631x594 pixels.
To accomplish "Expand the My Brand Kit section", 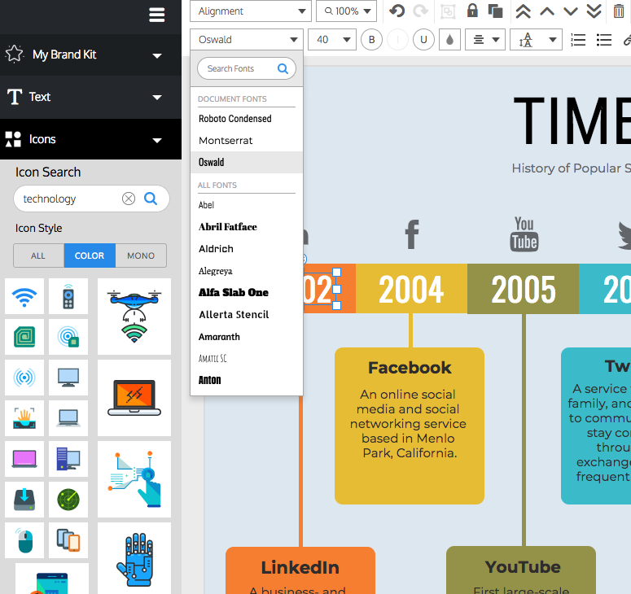I will tap(90, 55).
